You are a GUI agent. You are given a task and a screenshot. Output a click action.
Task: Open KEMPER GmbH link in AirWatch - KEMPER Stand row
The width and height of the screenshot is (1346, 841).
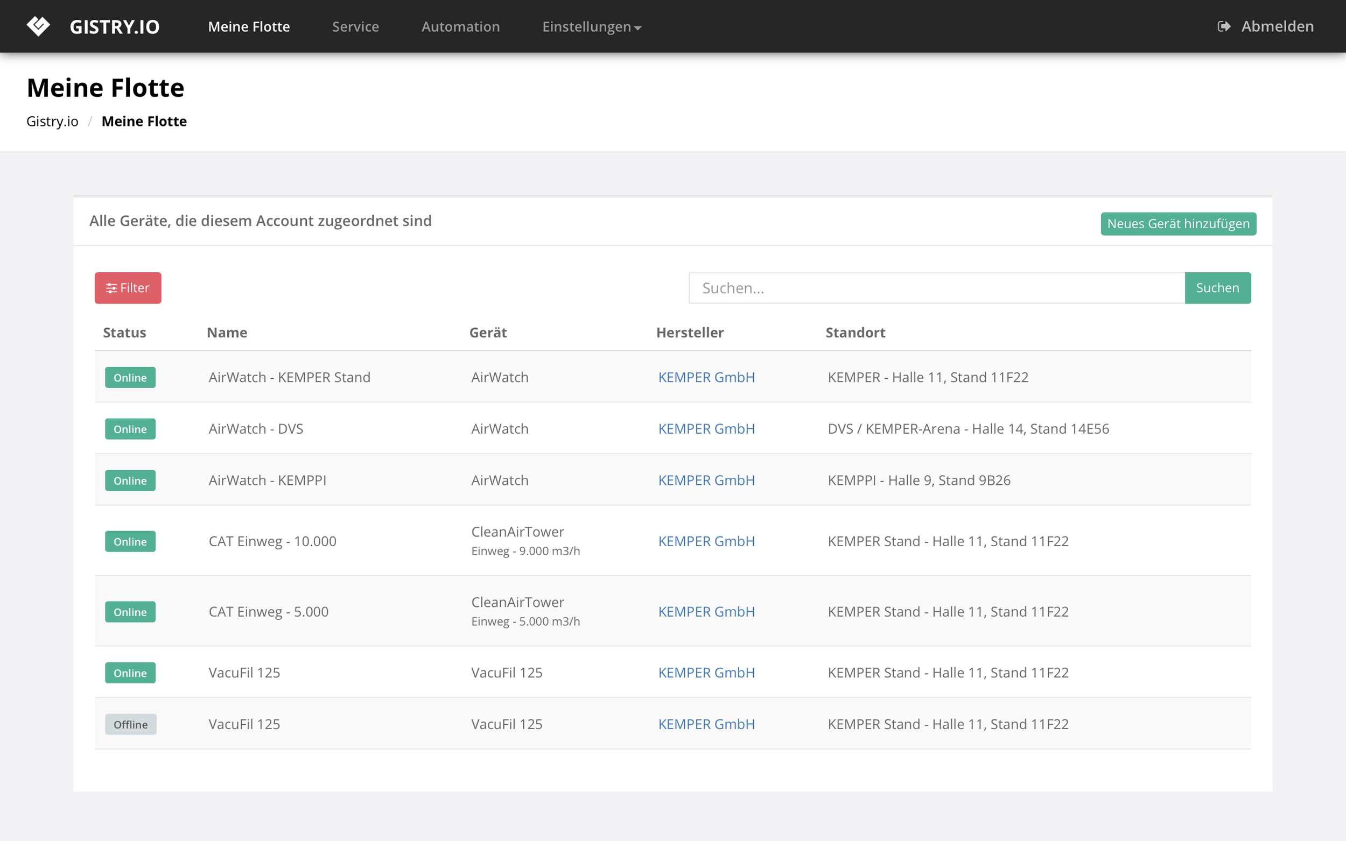tap(706, 377)
